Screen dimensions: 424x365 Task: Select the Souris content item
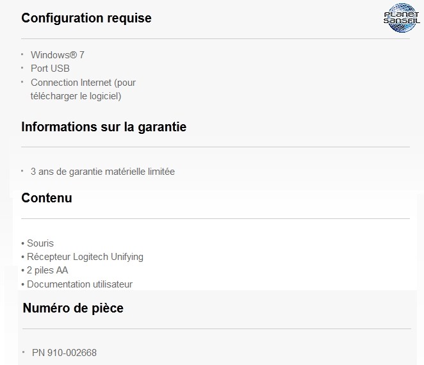coord(40,243)
